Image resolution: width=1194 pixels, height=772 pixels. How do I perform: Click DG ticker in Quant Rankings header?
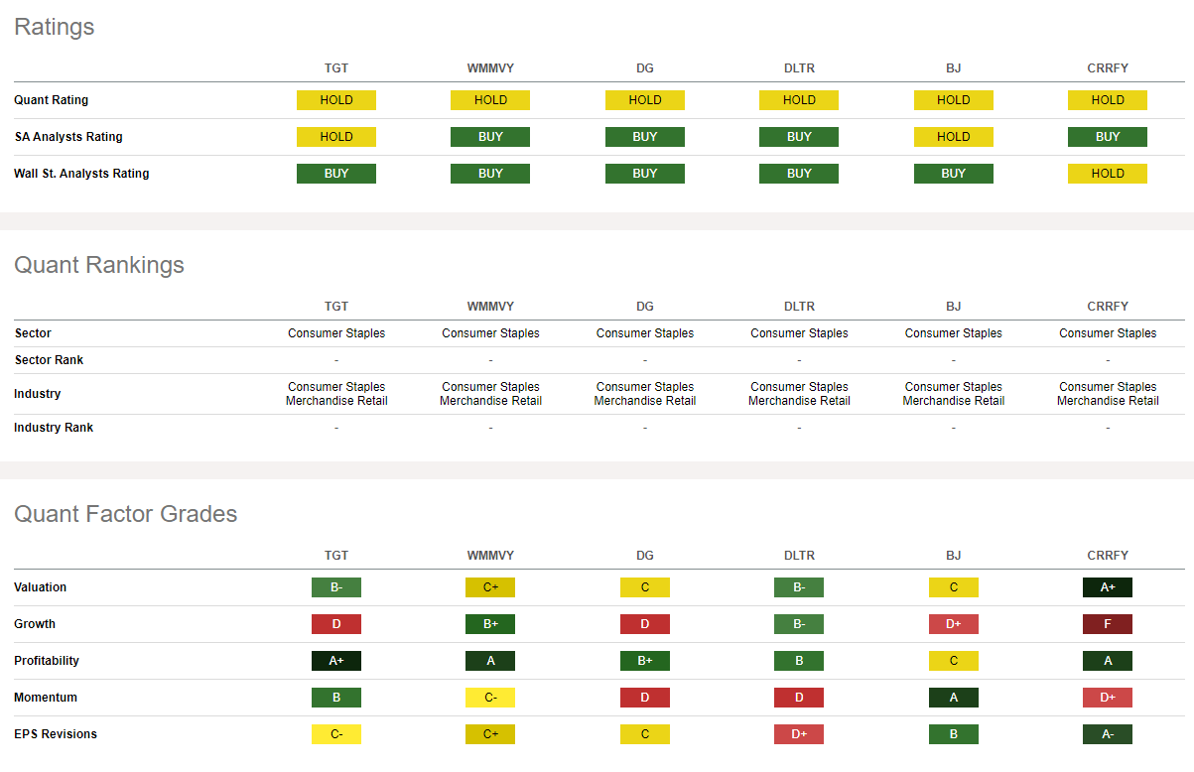click(x=645, y=307)
